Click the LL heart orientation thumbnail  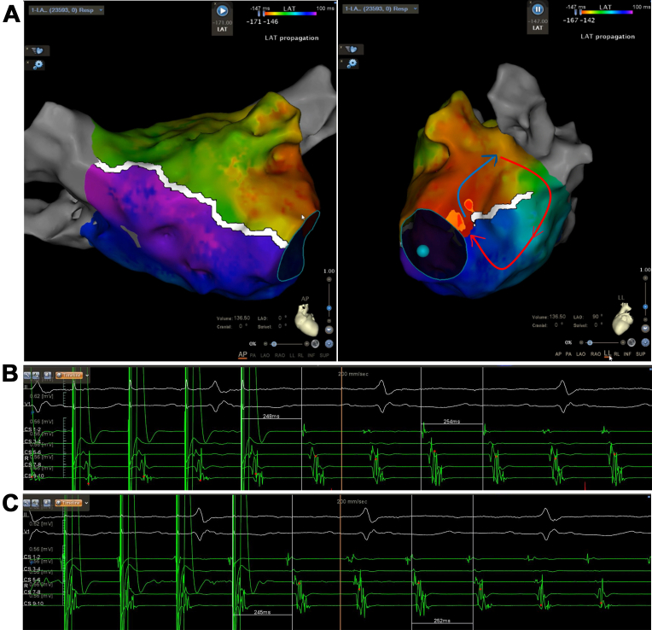tap(623, 319)
